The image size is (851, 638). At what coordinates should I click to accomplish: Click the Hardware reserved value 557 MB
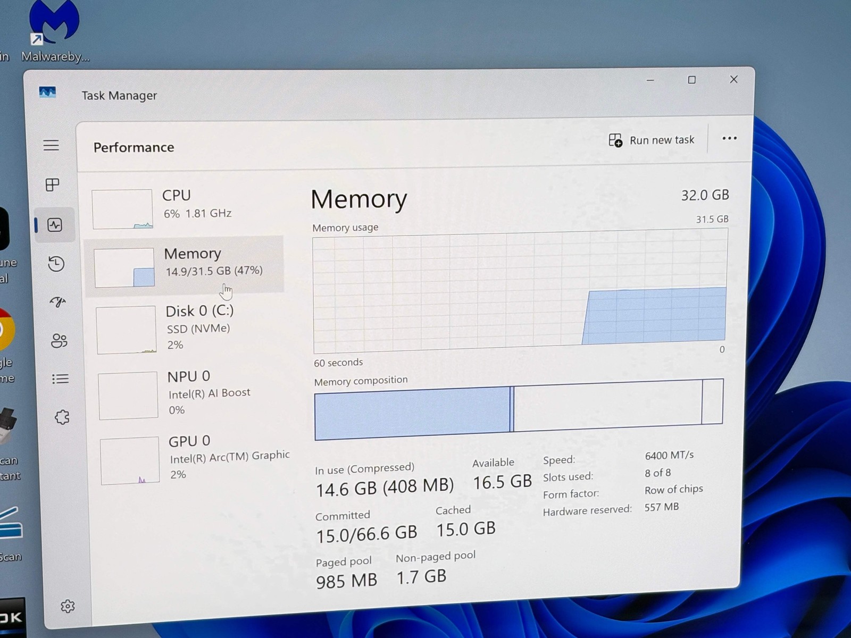click(662, 507)
